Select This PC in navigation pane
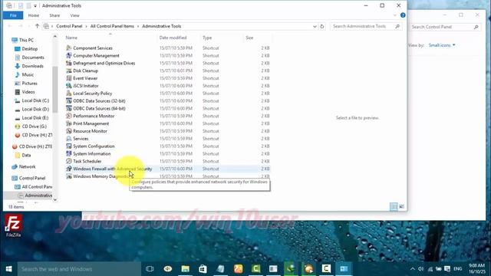Viewport: 491px width, 276px height. pyautogui.click(x=26, y=40)
